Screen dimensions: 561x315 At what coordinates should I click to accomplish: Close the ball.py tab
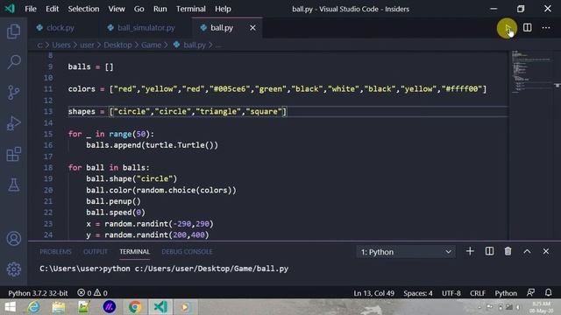point(253,27)
